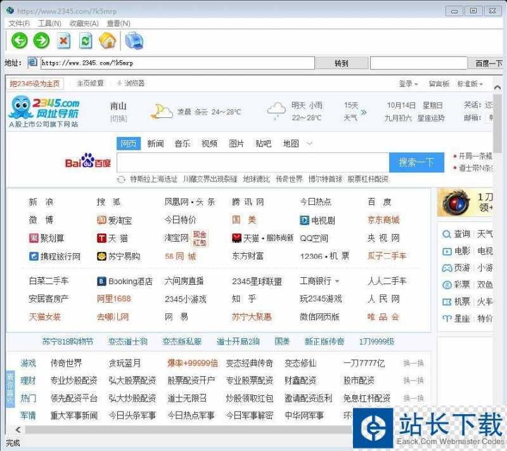This screenshot has width=507, height=451.
Task: Select the 图片 search tab
Action: [x=236, y=143]
